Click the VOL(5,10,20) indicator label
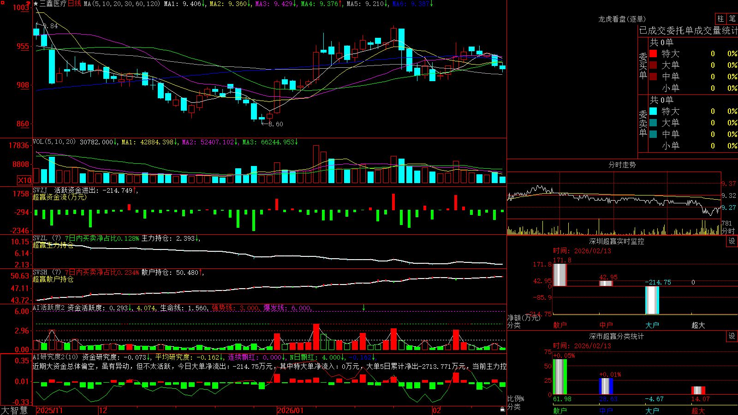 (54, 142)
